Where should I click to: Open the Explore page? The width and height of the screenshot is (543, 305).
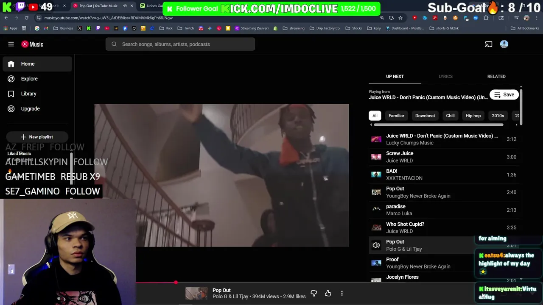[37, 79]
